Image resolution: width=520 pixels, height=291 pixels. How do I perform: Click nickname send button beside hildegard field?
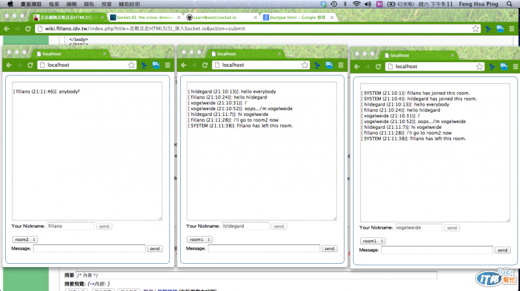click(x=279, y=227)
